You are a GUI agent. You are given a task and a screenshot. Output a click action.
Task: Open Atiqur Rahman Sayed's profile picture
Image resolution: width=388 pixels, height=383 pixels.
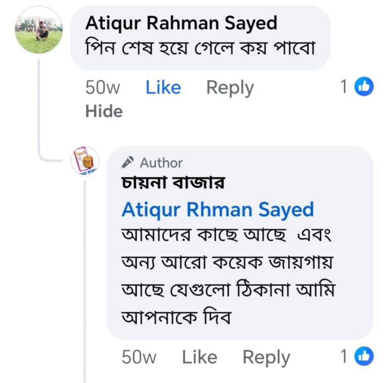point(38,30)
